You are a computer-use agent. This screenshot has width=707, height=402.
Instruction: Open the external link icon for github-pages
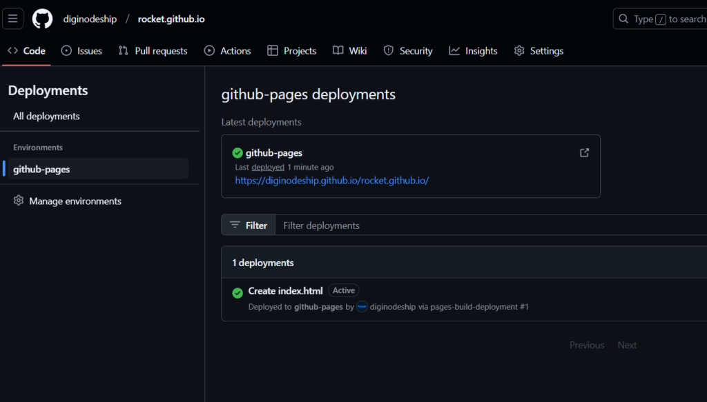pyautogui.click(x=584, y=153)
